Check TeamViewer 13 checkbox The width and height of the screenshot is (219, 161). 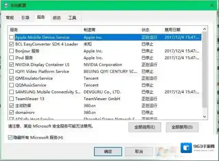11,99
